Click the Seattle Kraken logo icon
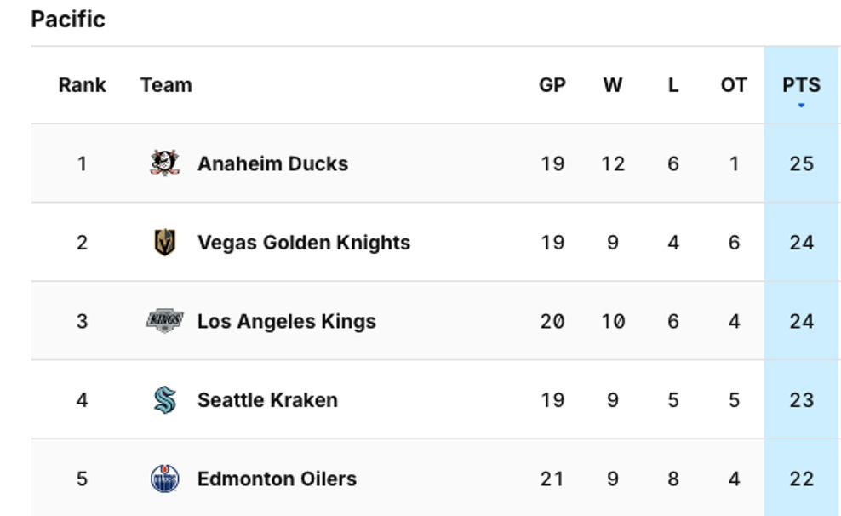 click(x=164, y=399)
